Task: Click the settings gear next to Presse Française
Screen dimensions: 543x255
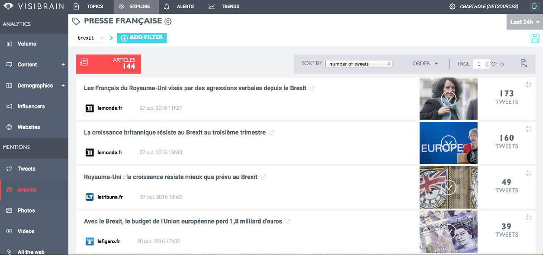Action: [x=168, y=22]
